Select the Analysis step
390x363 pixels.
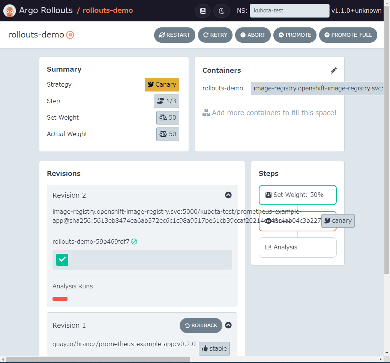click(297, 247)
